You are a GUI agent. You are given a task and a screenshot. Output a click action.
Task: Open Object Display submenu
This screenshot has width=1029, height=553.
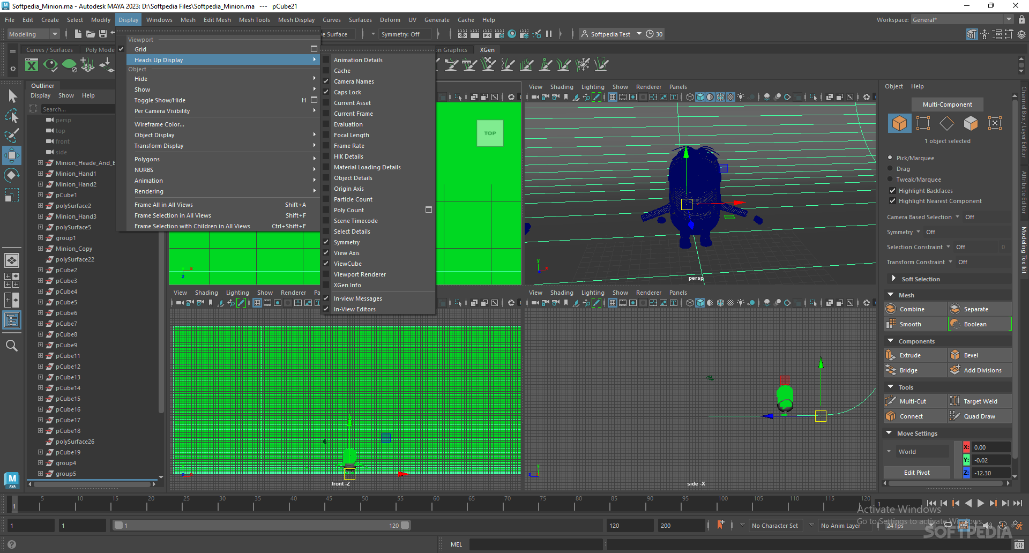(x=223, y=135)
